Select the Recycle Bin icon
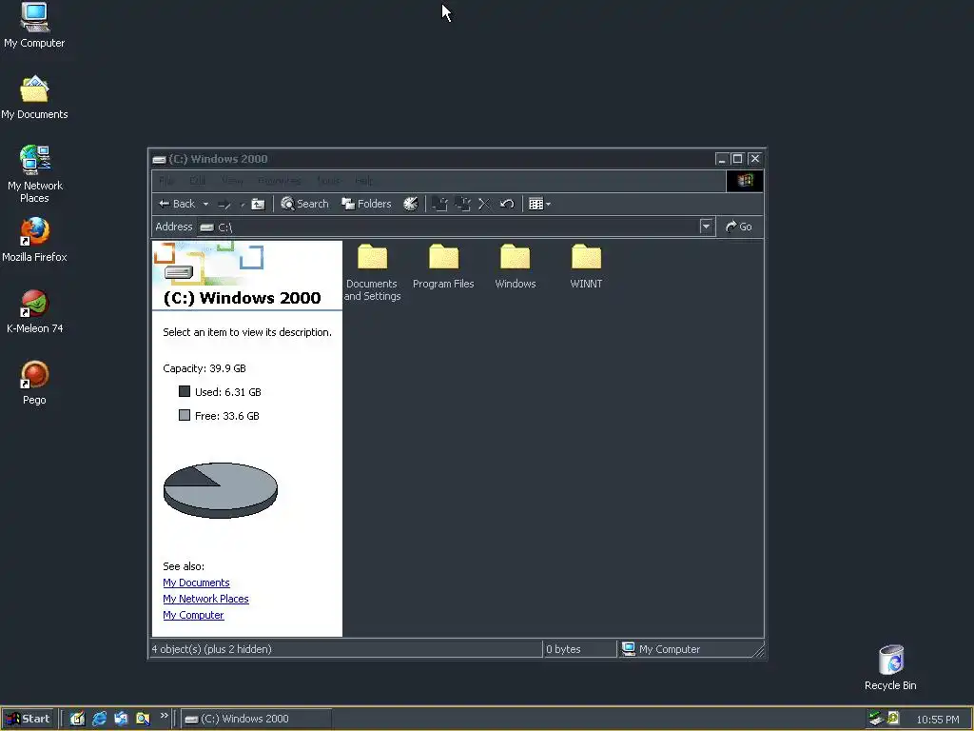The image size is (974, 731). [x=890, y=667]
